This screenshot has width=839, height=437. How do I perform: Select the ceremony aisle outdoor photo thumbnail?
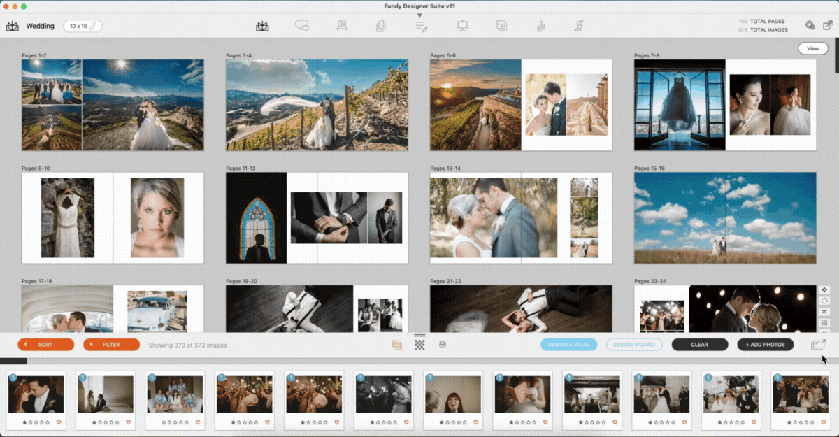click(592, 394)
